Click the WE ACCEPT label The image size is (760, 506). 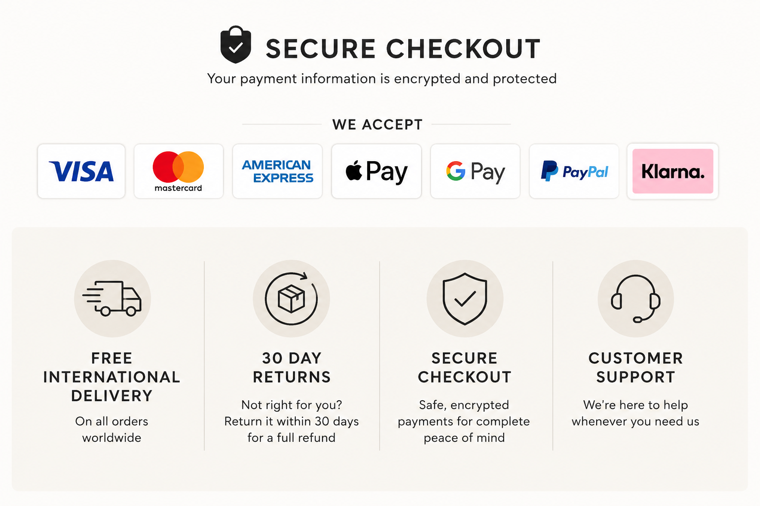378,125
